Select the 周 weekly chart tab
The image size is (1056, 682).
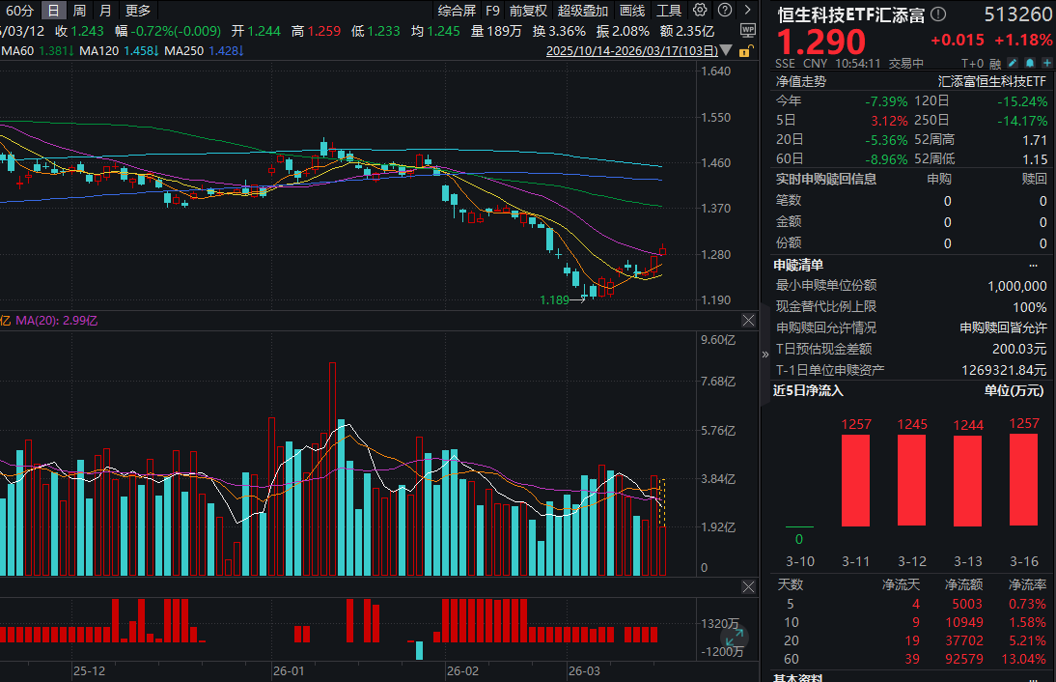point(79,11)
